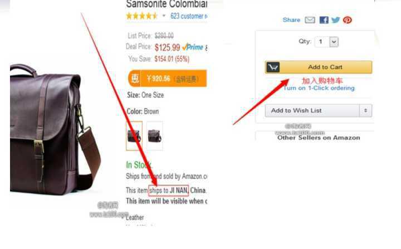This screenshot has width=401, height=249.
Task: Click the Add to Cart button
Action: point(319,67)
